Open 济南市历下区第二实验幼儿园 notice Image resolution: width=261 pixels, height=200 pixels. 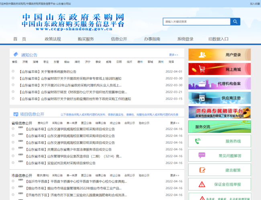point(76,195)
